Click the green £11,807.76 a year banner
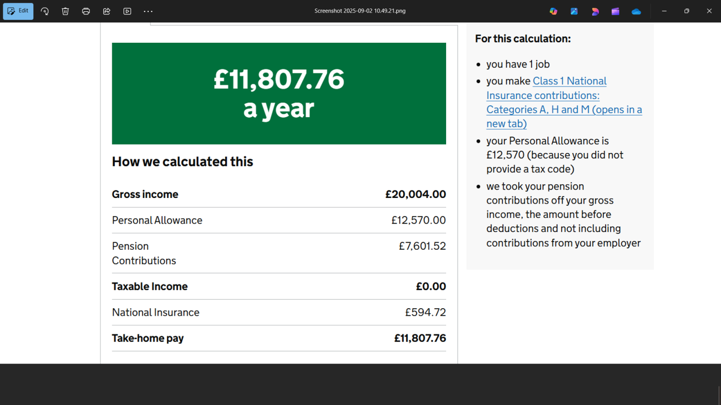The height and width of the screenshot is (405, 721). click(x=279, y=94)
